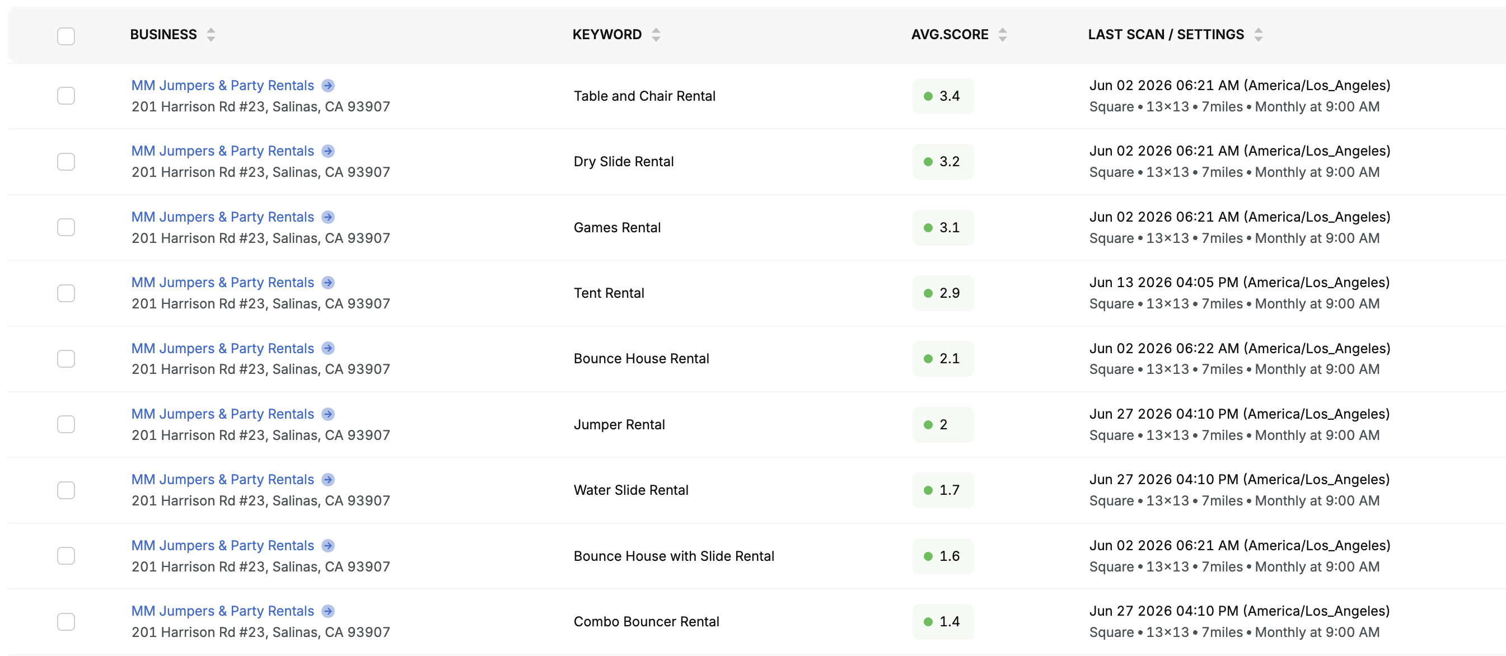Check the Jumper Rental row
This screenshot has width=1506, height=656.
pyautogui.click(x=66, y=424)
